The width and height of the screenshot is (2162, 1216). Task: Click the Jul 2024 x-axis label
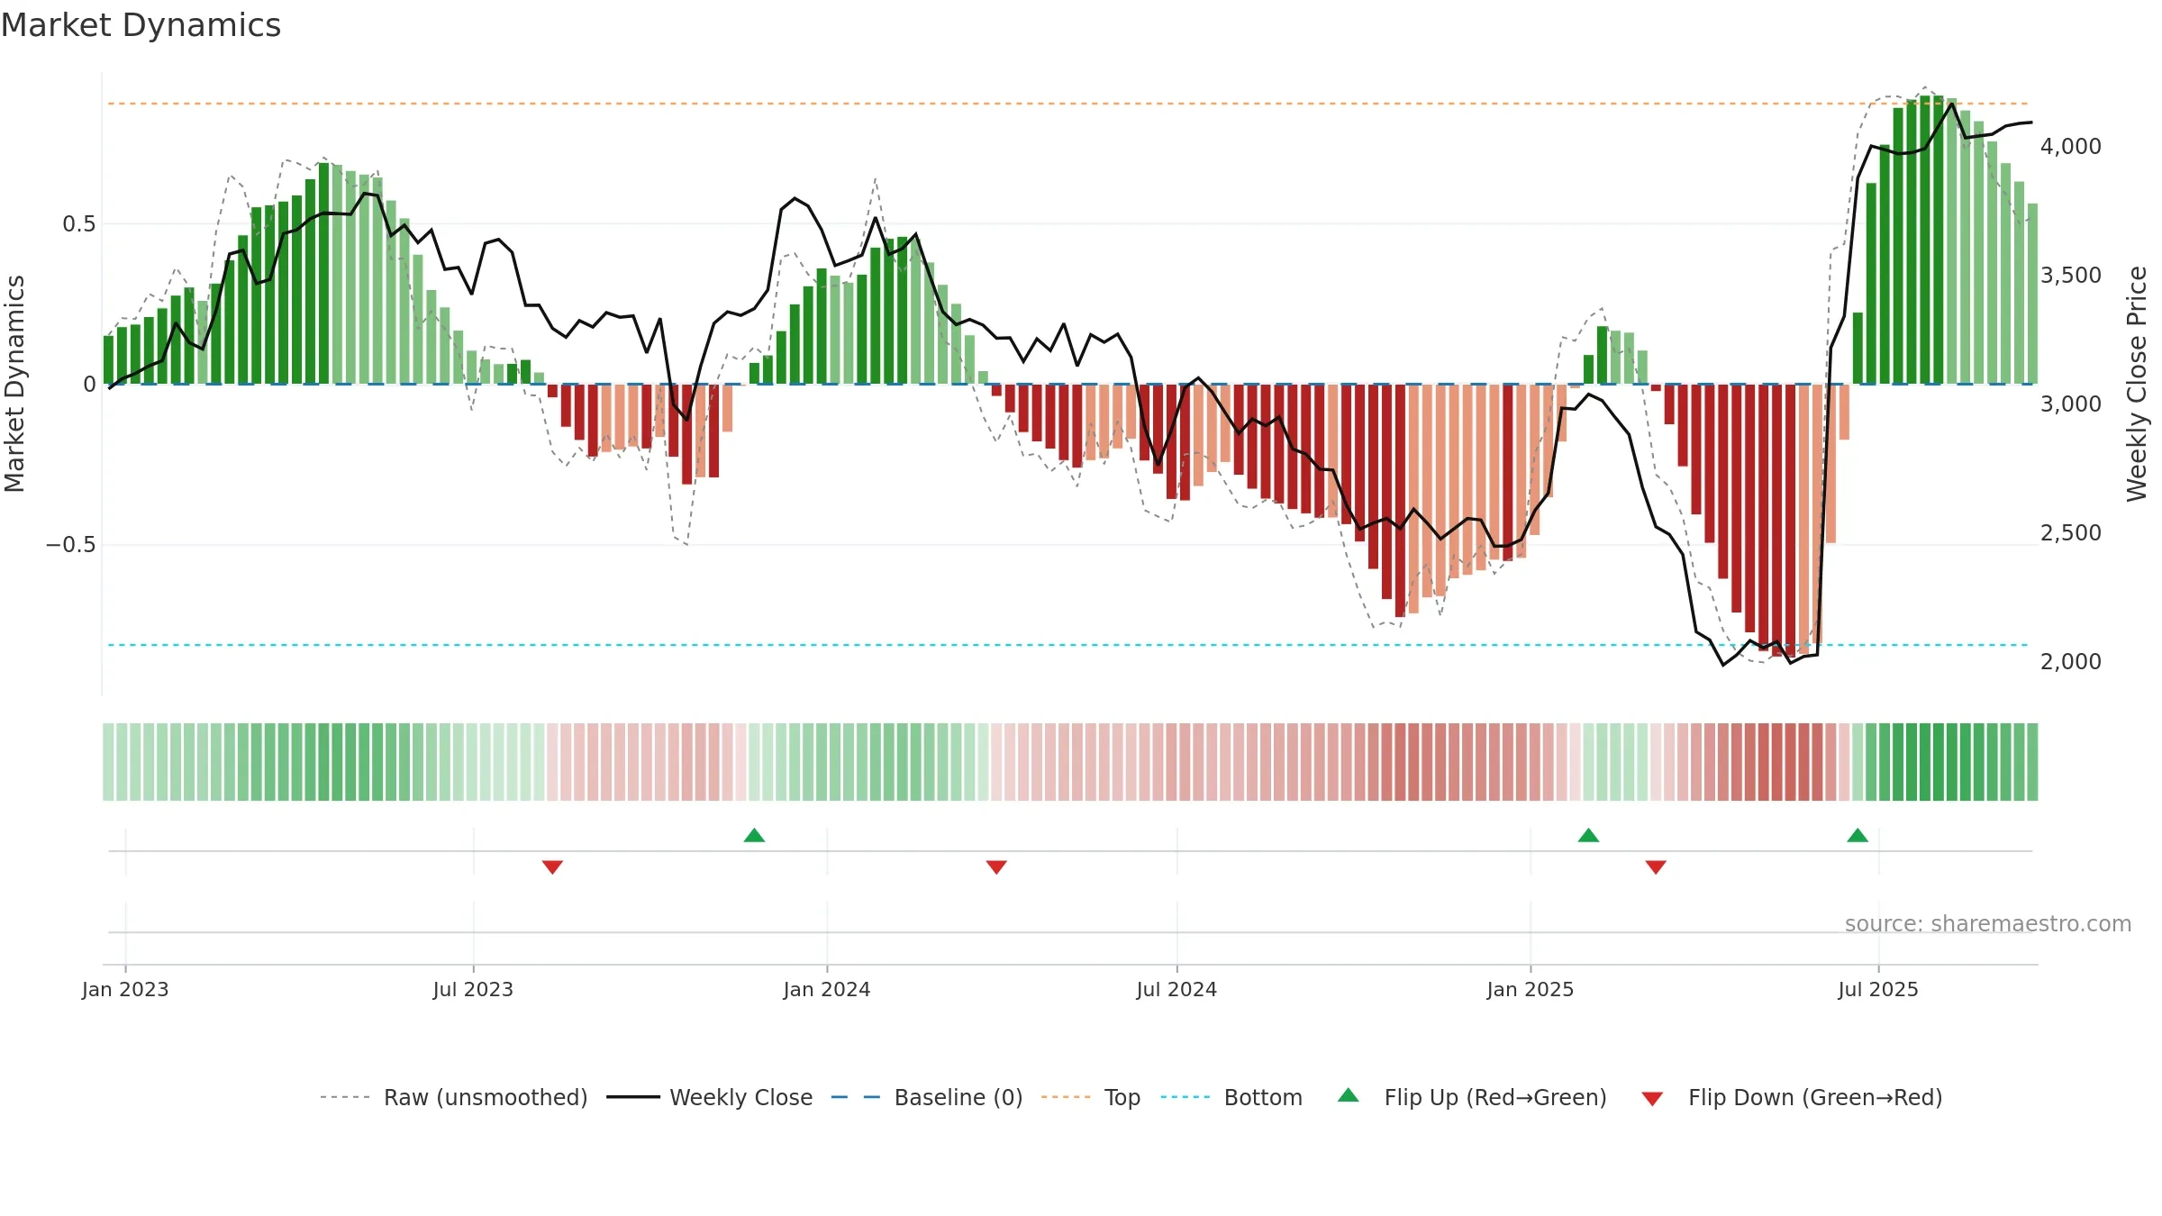pos(1176,989)
